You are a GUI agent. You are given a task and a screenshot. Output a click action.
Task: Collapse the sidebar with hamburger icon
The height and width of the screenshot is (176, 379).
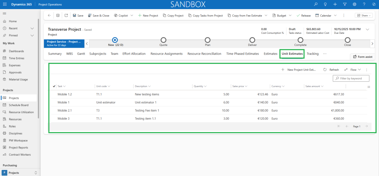[4, 13]
